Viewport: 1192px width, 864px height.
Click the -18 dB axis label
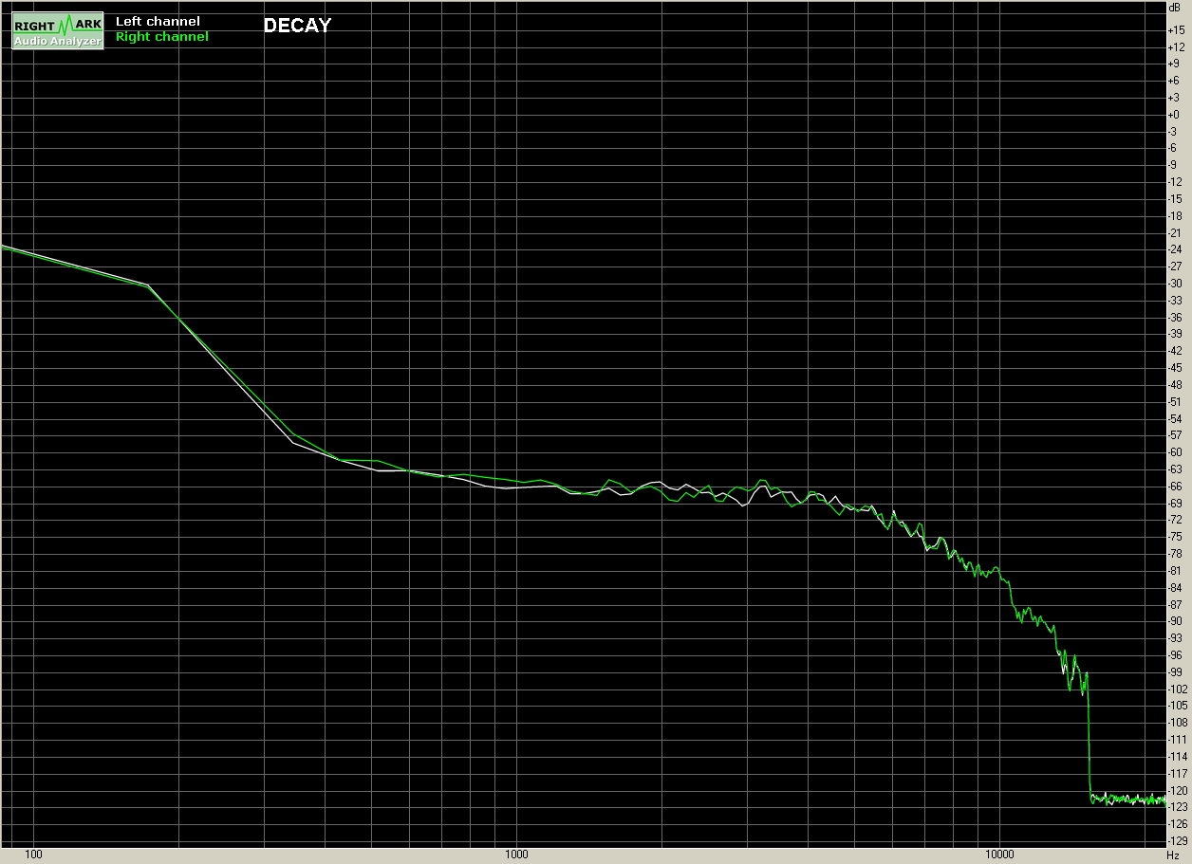pos(1176,216)
